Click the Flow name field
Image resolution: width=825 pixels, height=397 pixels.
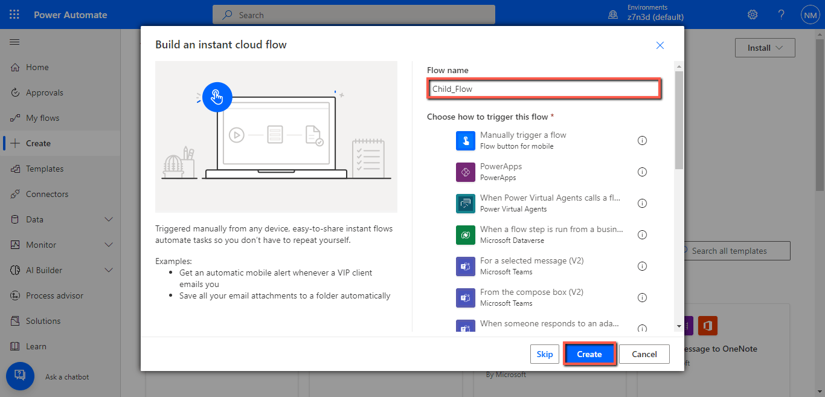(544, 89)
